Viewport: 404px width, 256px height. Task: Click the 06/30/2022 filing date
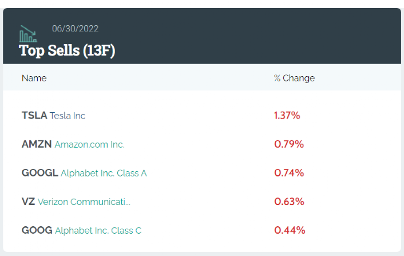pos(75,28)
